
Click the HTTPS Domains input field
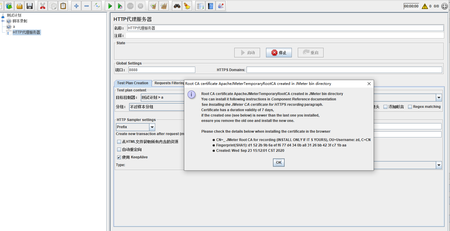tap(344, 70)
